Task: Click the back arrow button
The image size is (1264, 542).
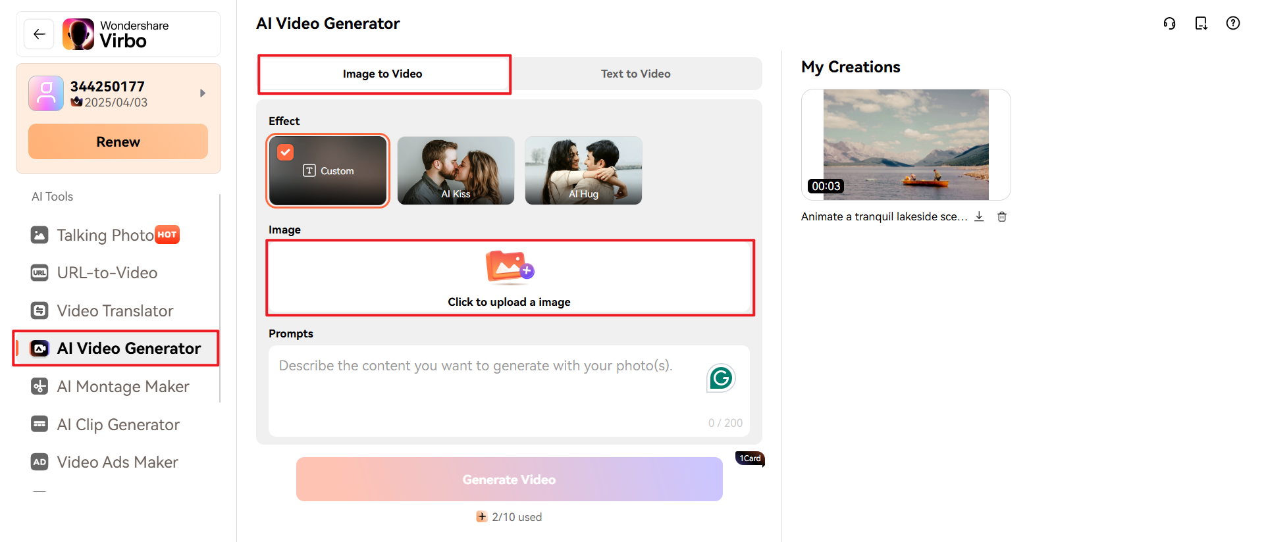Action: coord(39,34)
